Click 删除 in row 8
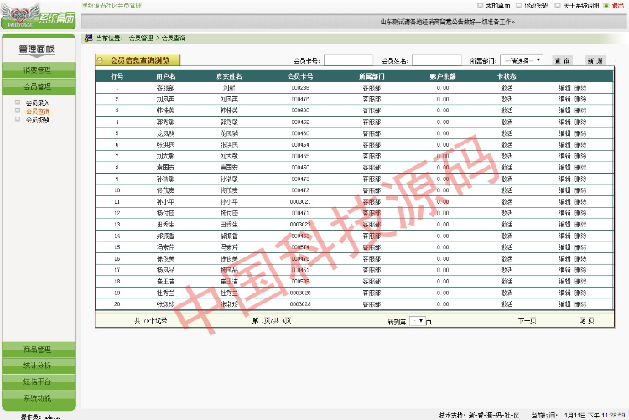The height and width of the screenshot is (420, 629). (580, 168)
